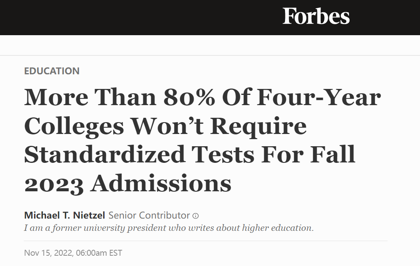420x266 pixels.
Task: Click "Won't Require" in the headline
Action: pos(219,127)
